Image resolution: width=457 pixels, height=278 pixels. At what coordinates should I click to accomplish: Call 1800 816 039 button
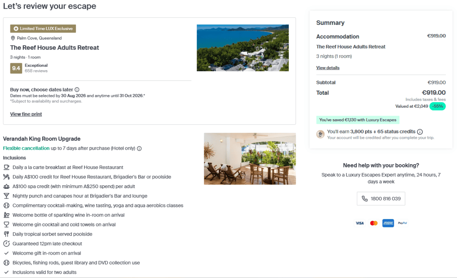381,199
